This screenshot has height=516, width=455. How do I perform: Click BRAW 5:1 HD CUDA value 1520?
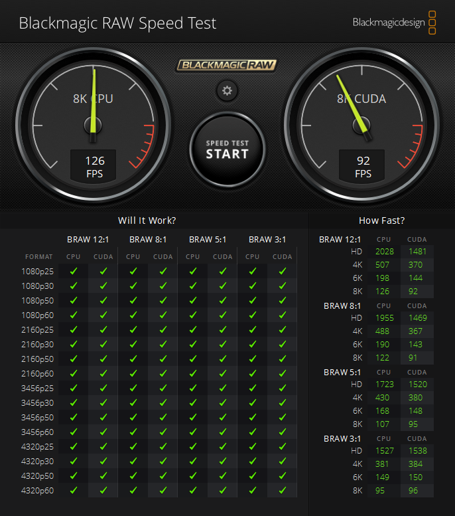(x=418, y=384)
